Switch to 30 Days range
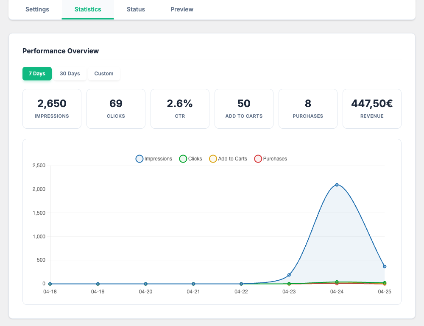Viewport: 424px width, 326px height. coord(70,74)
